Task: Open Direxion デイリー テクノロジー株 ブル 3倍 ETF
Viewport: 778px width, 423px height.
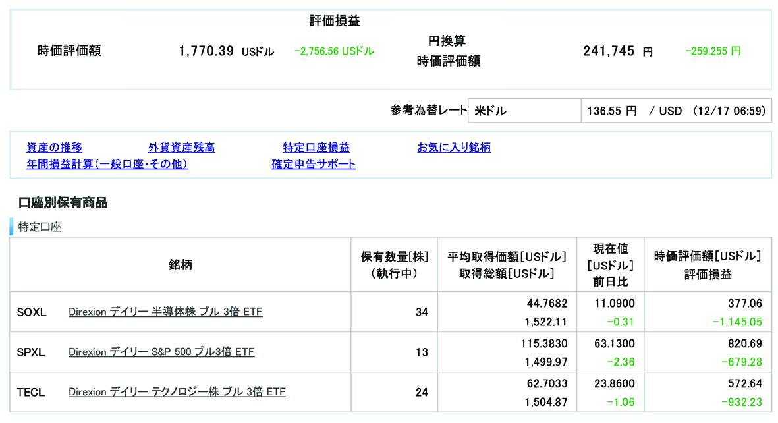Action: pyautogui.click(x=177, y=392)
